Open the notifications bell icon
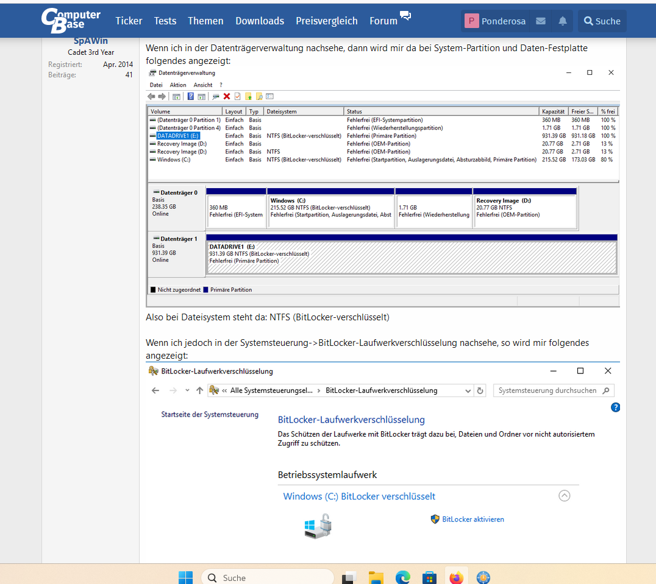This screenshot has height=584, width=656. pyautogui.click(x=563, y=21)
